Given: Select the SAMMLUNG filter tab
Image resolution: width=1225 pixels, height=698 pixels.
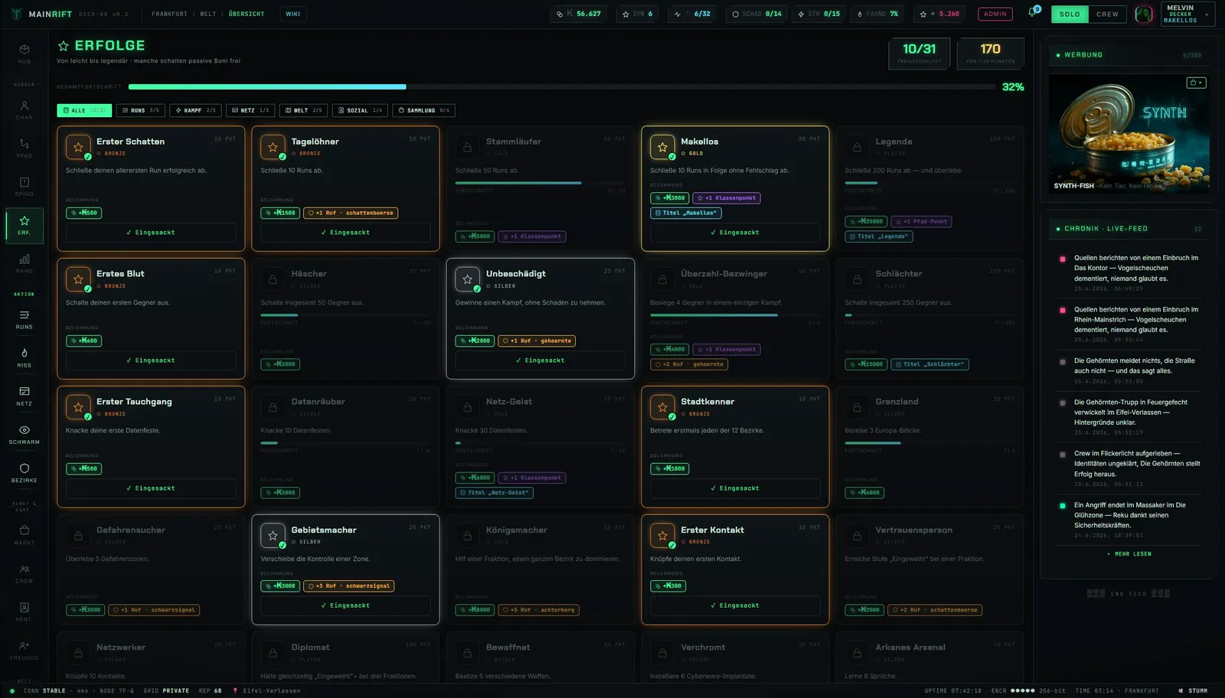Looking at the screenshot, I should [423, 110].
